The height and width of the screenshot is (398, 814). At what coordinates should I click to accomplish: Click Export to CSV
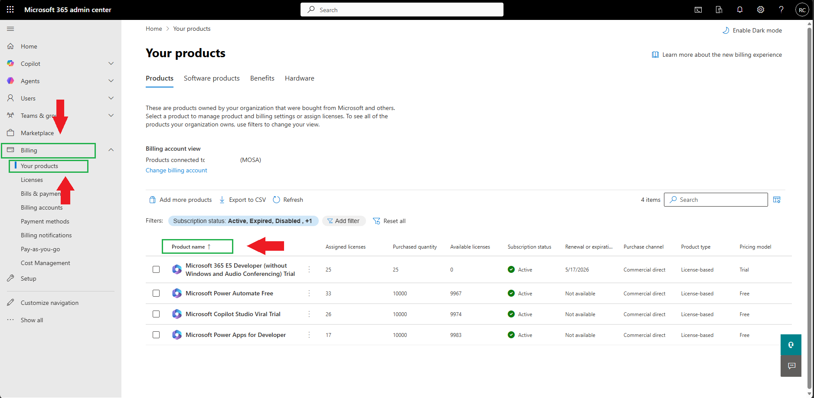click(242, 200)
